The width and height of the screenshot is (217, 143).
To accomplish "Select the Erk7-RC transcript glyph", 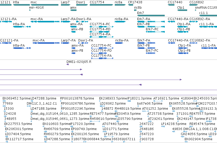I will pyautogui.click(x=155, y=32).
